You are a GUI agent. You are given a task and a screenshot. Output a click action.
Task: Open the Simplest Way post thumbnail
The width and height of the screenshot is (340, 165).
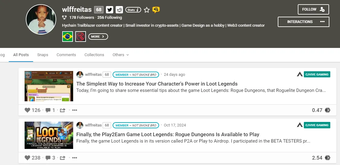point(49,86)
